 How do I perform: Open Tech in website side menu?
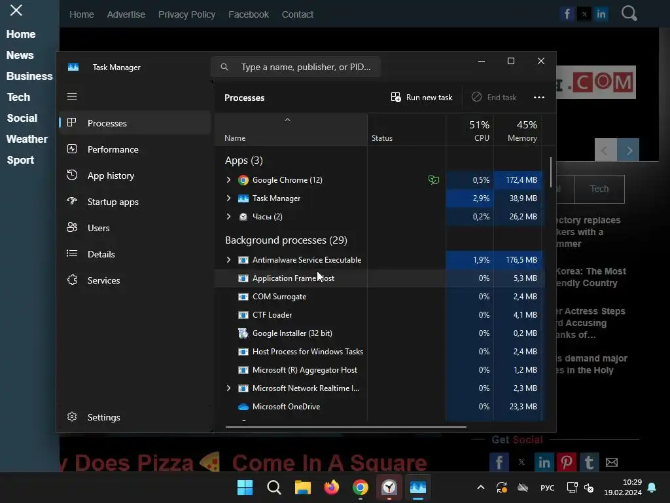click(x=18, y=97)
